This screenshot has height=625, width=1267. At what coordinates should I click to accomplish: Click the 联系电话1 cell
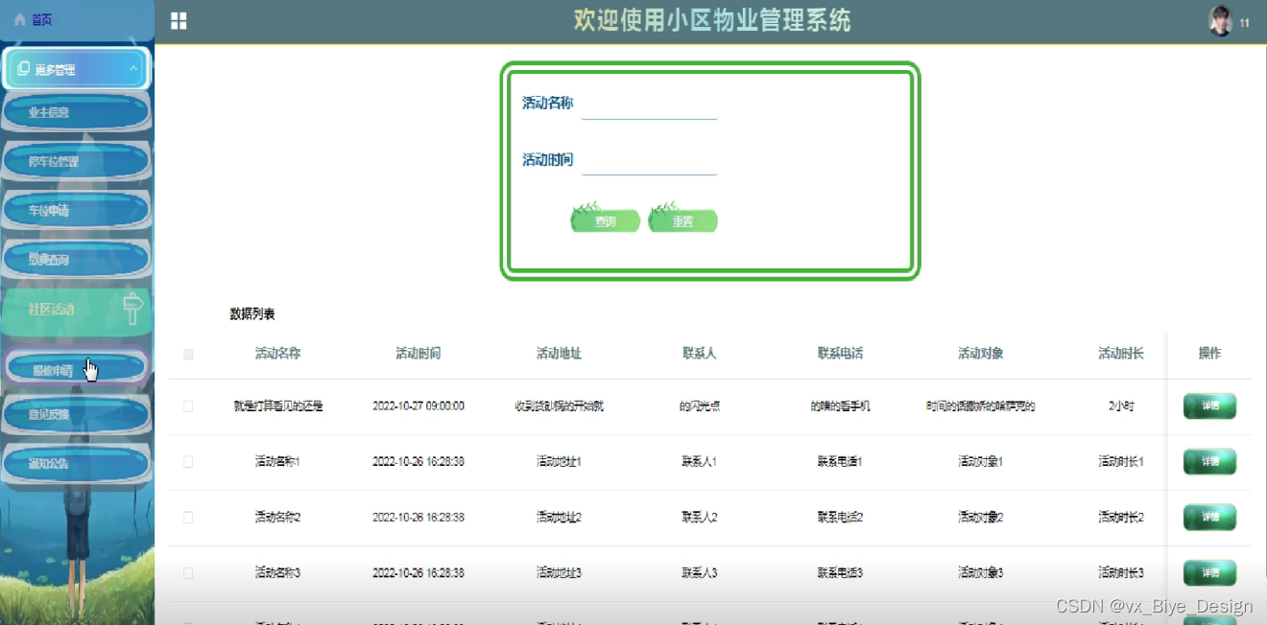point(840,462)
